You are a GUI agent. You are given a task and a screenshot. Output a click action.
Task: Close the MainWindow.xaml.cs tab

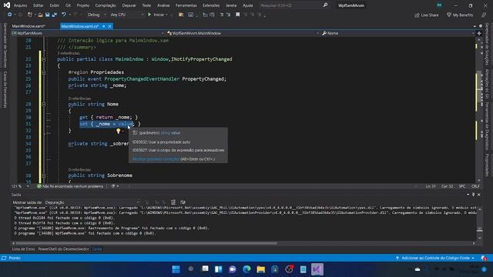pos(109,26)
